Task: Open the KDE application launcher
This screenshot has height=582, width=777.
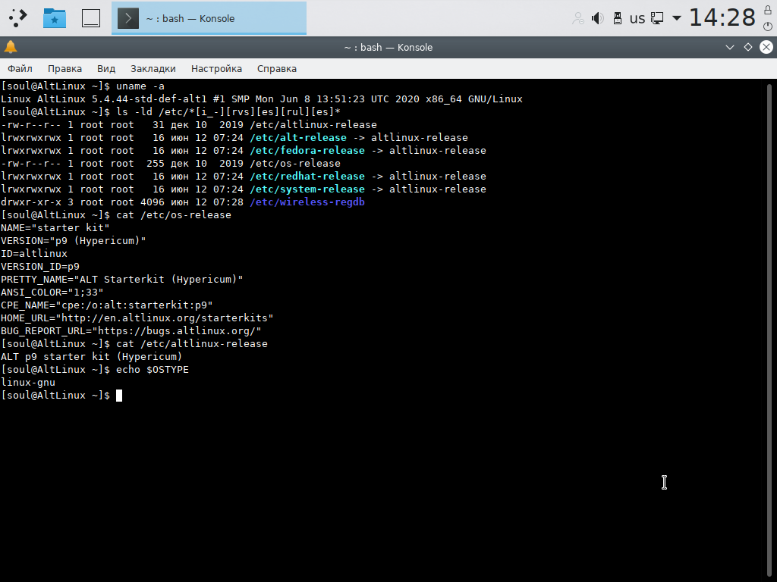Action: 18,18
